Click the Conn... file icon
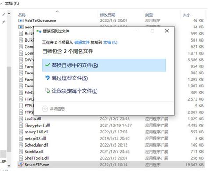The width and height of the screenshot is (208, 171). pos(21,53)
